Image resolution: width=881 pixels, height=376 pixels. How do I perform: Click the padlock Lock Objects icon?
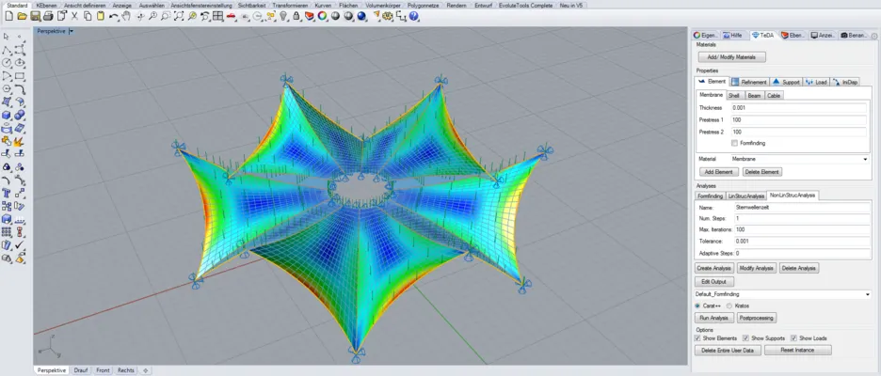tap(296, 16)
